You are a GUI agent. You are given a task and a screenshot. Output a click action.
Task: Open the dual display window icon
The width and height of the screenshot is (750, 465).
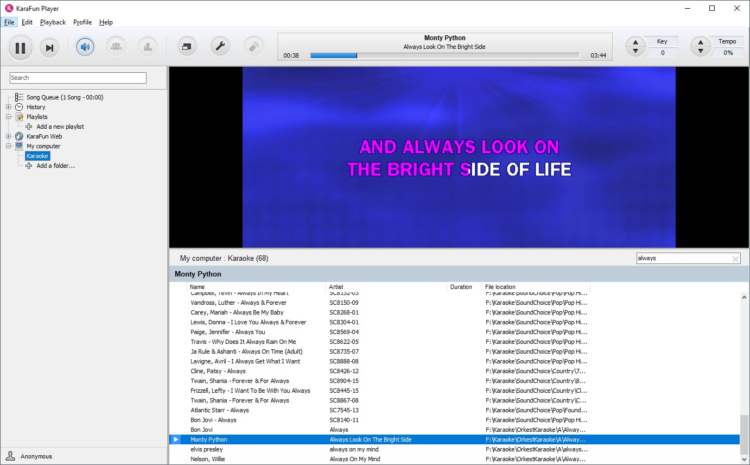(187, 47)
